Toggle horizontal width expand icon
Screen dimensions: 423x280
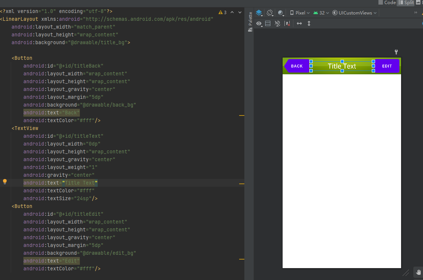click(x=299, y=23)
